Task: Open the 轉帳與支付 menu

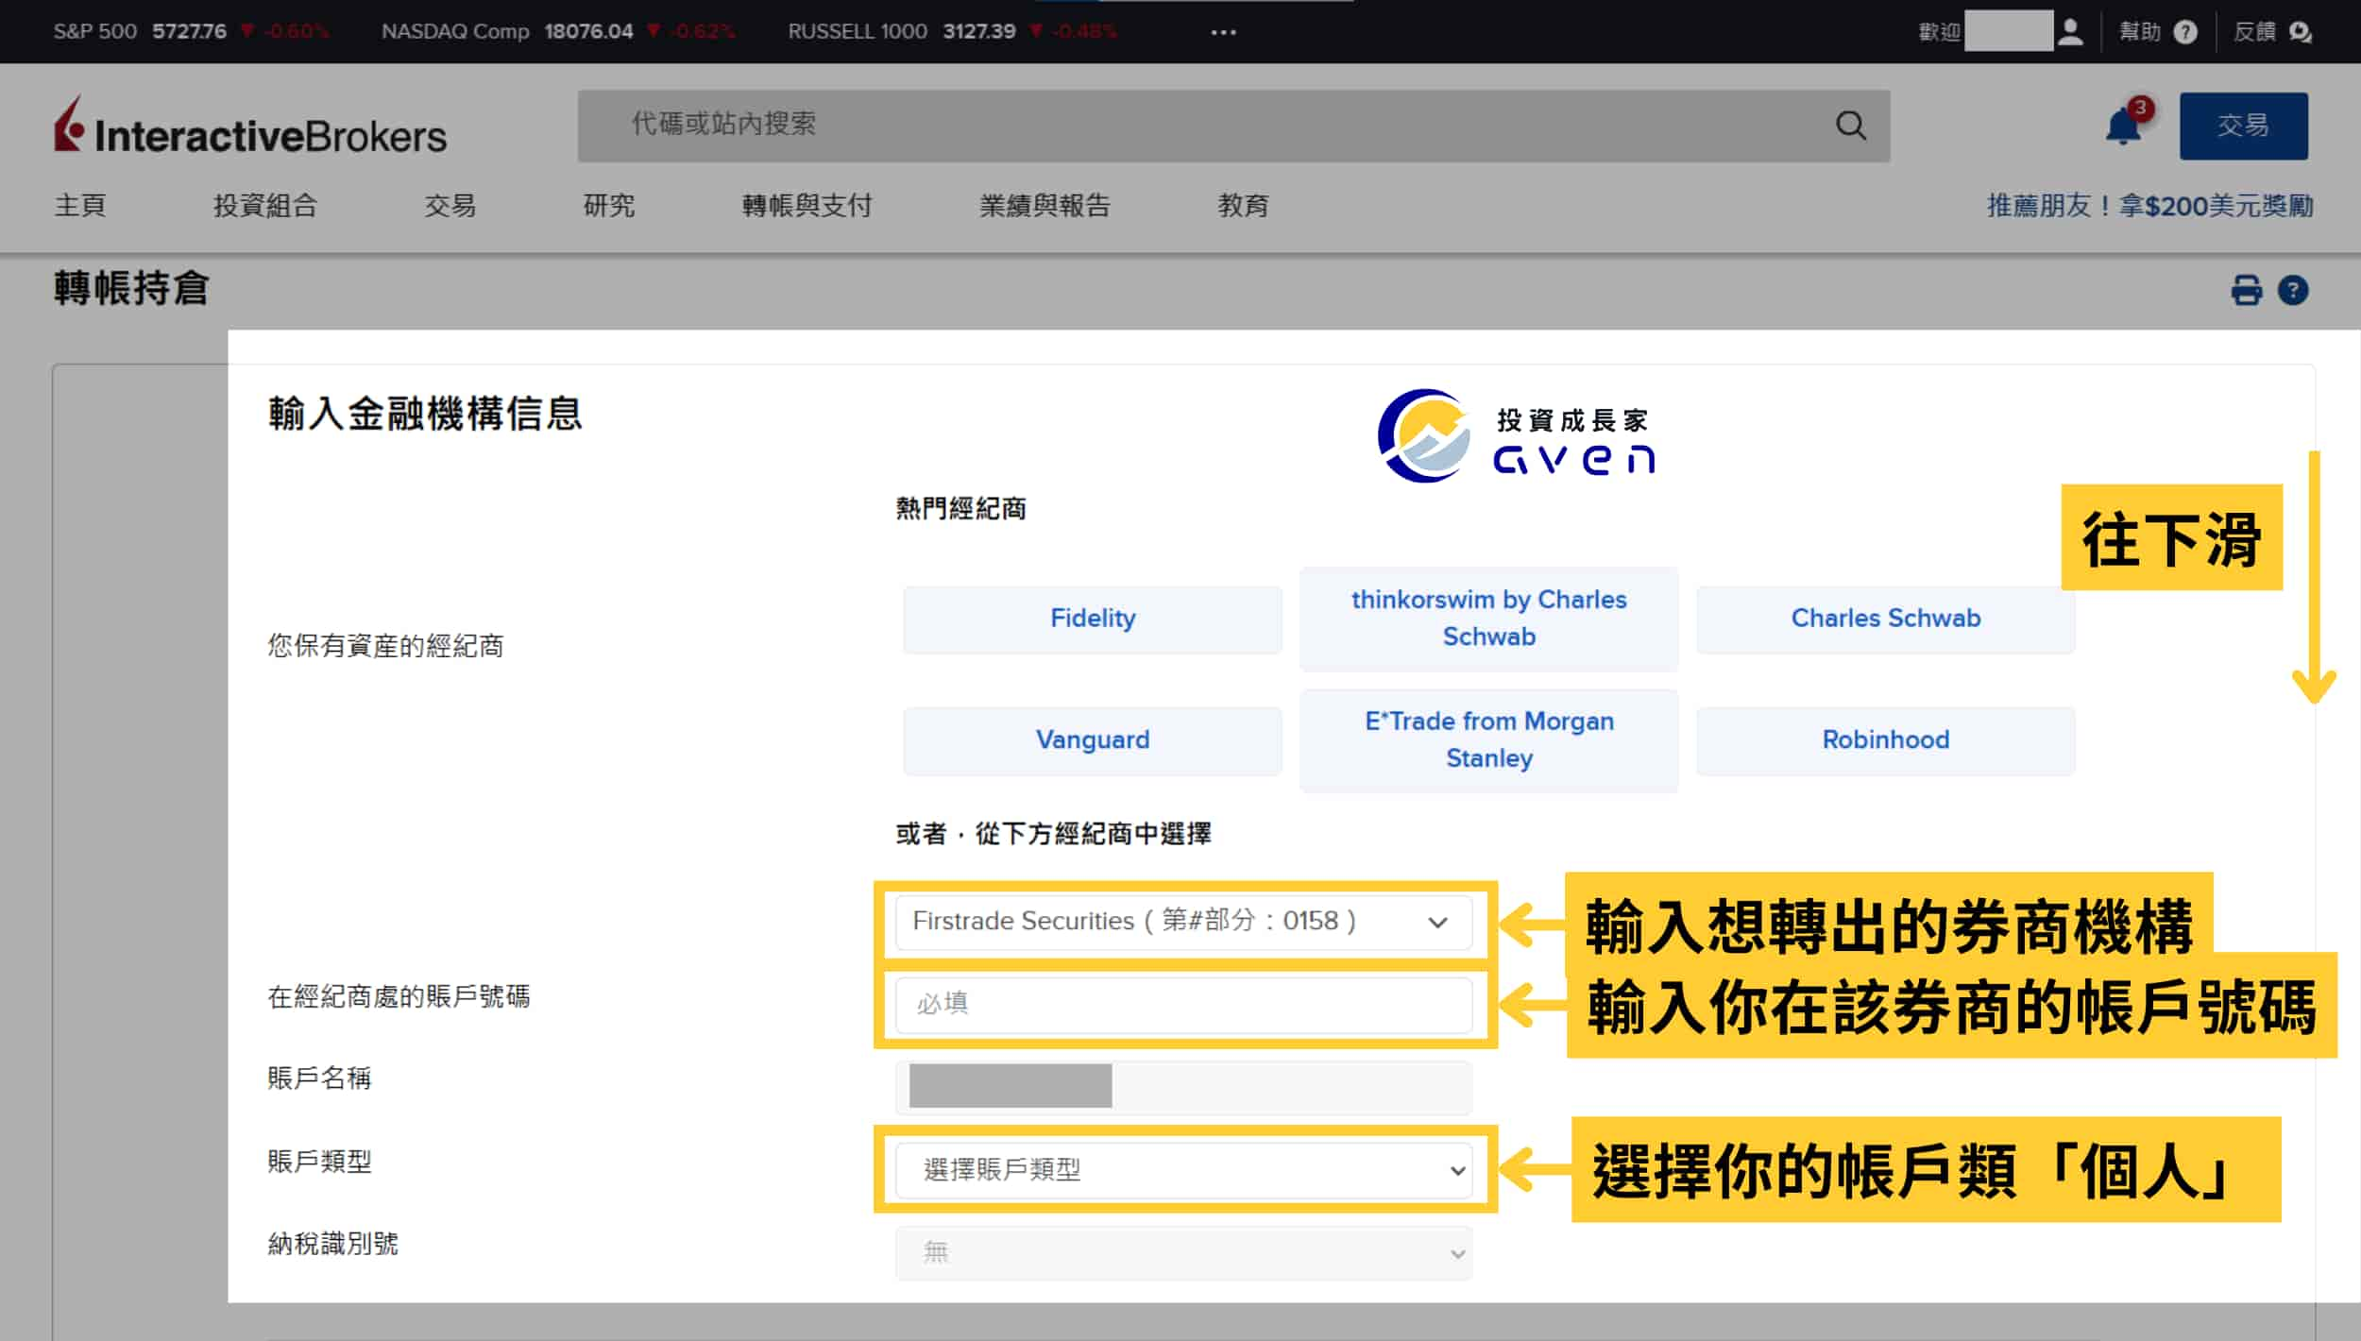Action: tap(807, 206)
